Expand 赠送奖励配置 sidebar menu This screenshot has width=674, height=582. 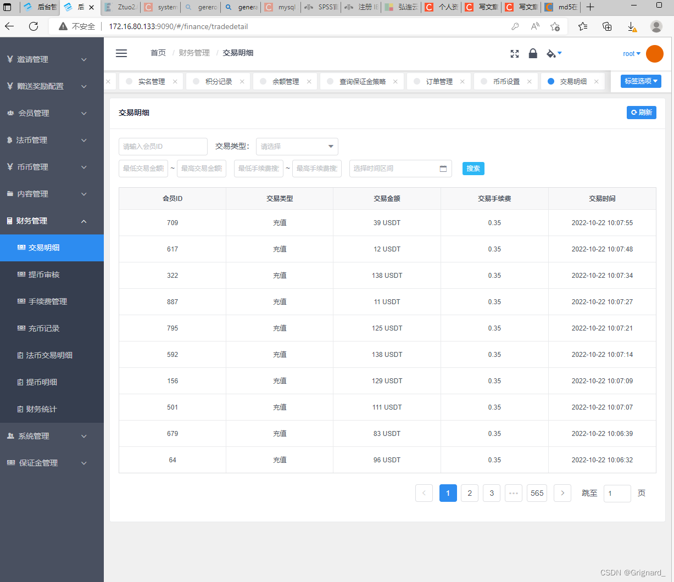pos(52,86)
